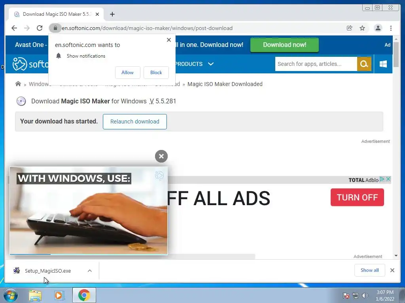Reload the current page
This screenshot has height=303, width=405.
tap(40, 28)
